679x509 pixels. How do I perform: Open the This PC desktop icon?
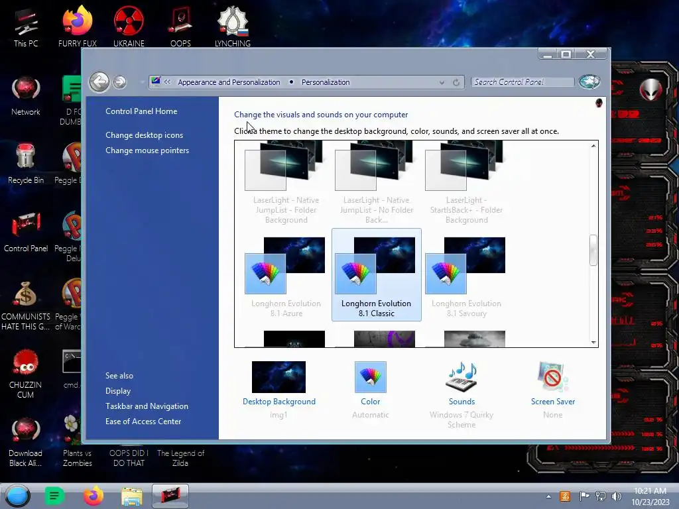coord(26,27)
